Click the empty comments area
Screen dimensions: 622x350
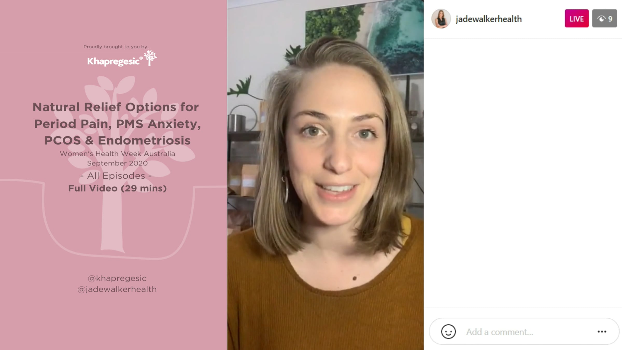point(523,173)
